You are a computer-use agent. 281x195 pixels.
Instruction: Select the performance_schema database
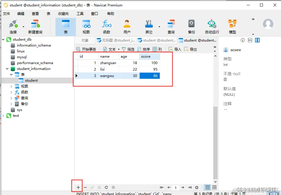pos(35,63)
